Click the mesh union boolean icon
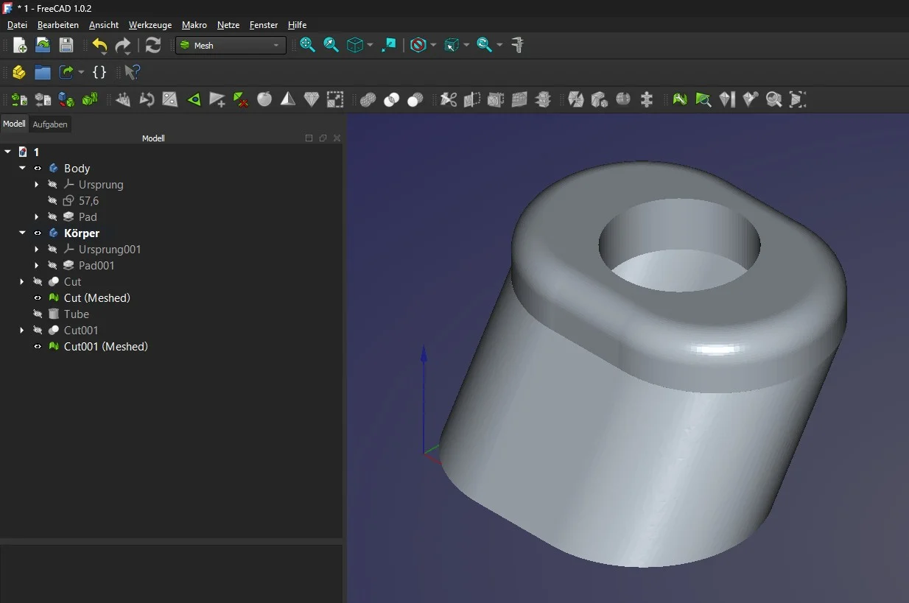Viewport: 909px width, 603px height. (x=368, y=99)
